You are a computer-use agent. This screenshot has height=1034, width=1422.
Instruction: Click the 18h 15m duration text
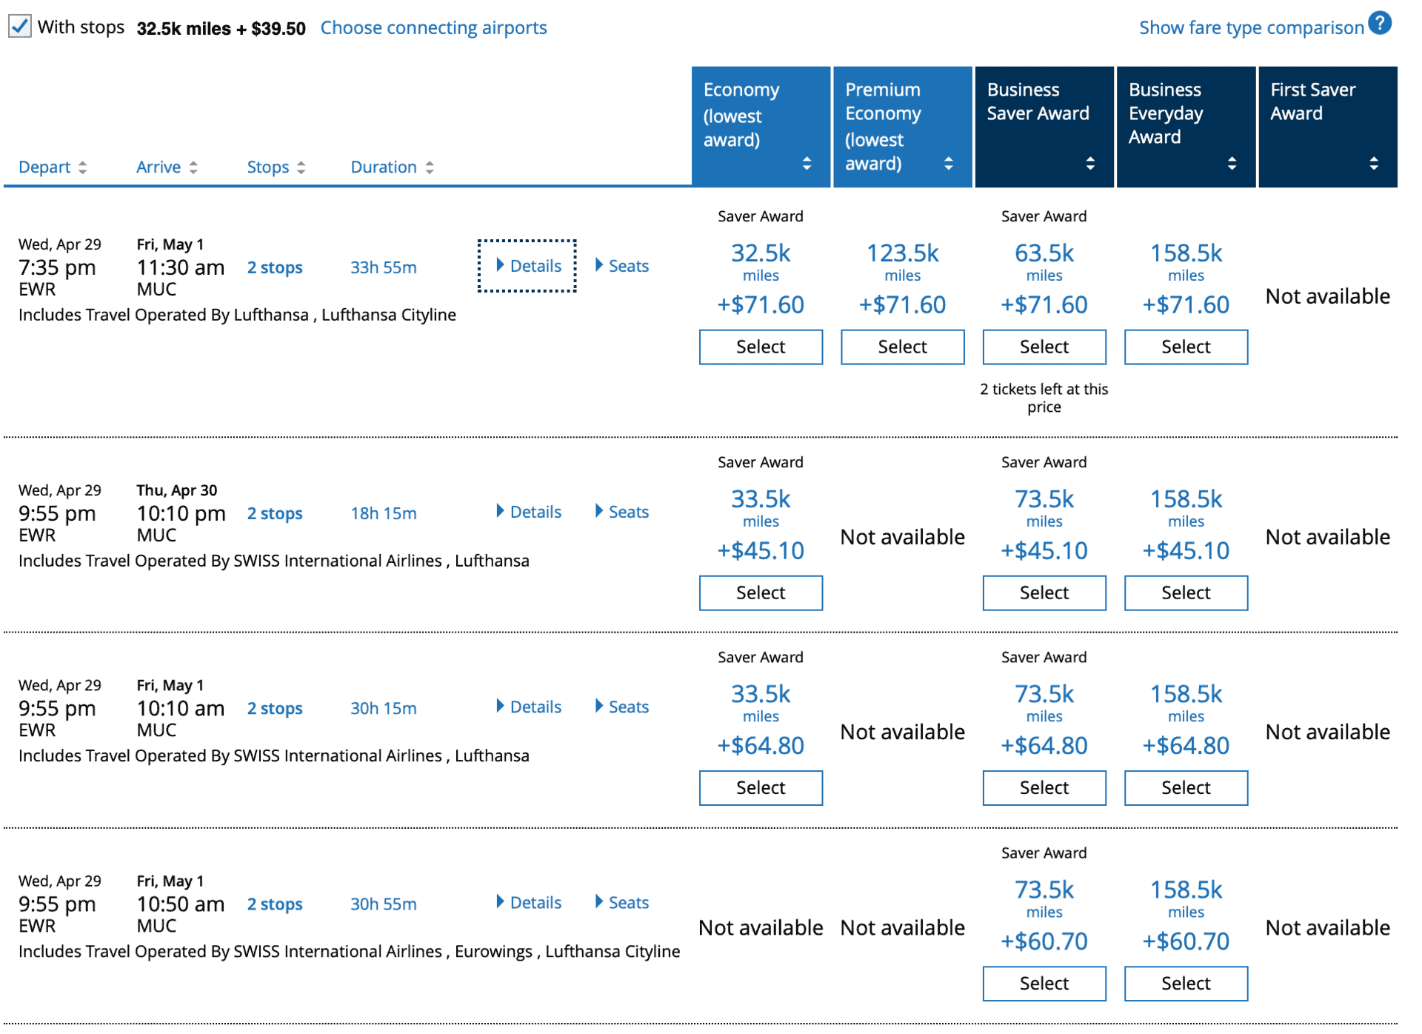384,513
